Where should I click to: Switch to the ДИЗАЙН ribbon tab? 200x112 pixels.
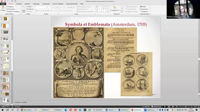[27, 4]
